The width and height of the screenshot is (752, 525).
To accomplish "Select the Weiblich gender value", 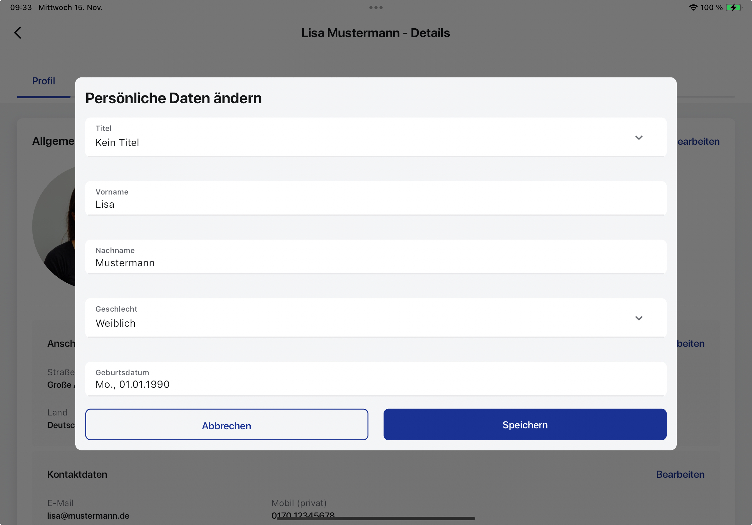I will [x=115, y=323].
